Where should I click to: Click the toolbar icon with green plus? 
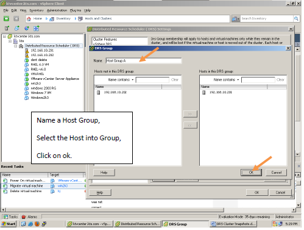37,28
